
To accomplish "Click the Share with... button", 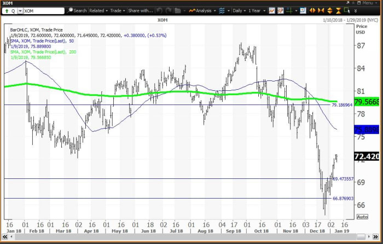I will click(x=140, y=10).
